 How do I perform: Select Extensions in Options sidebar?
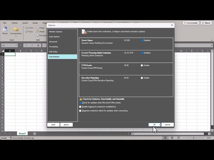coord(63,57)
